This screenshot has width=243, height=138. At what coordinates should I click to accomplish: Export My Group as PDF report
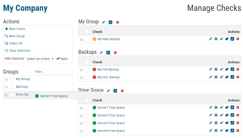pyautogui.click(x=110, y=22)
